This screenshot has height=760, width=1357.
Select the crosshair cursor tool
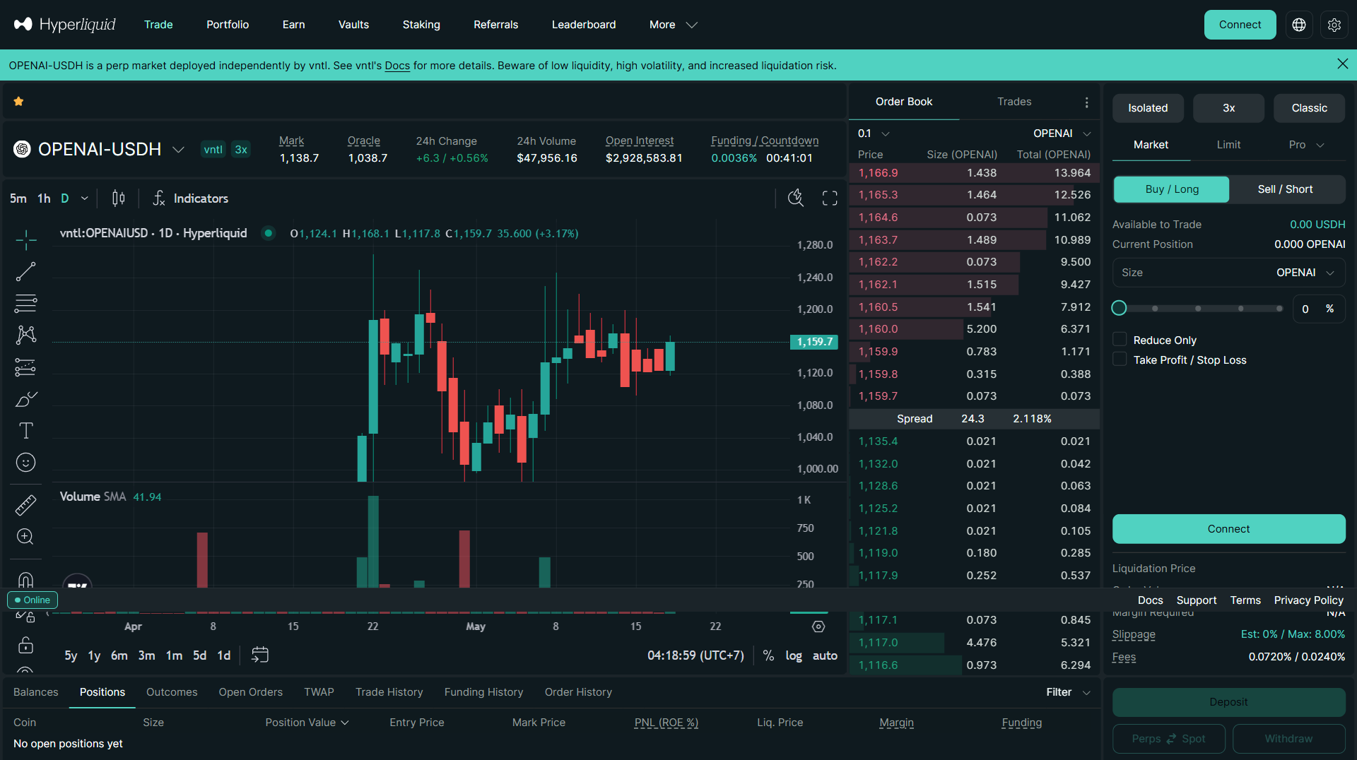pyautogui.click(x=26, y=240)
